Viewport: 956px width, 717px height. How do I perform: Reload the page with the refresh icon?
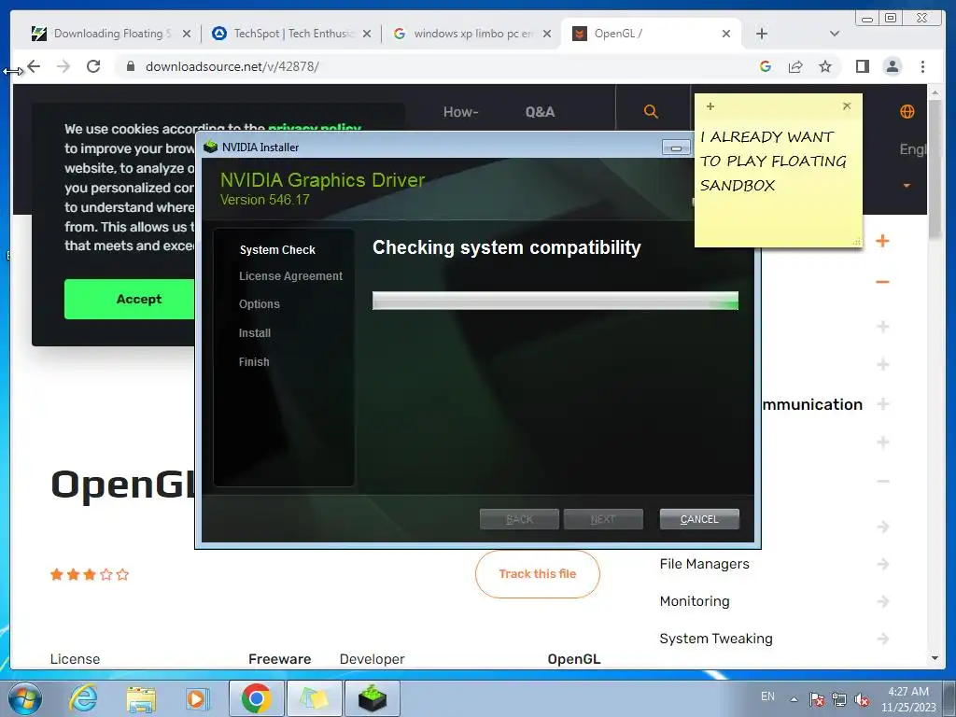pos(93,66)
